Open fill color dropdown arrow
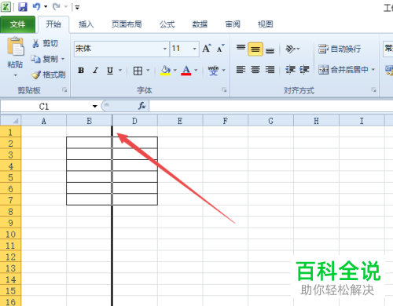Image resolution: width=393 pixels, height=306 pixels. point(175,71)
